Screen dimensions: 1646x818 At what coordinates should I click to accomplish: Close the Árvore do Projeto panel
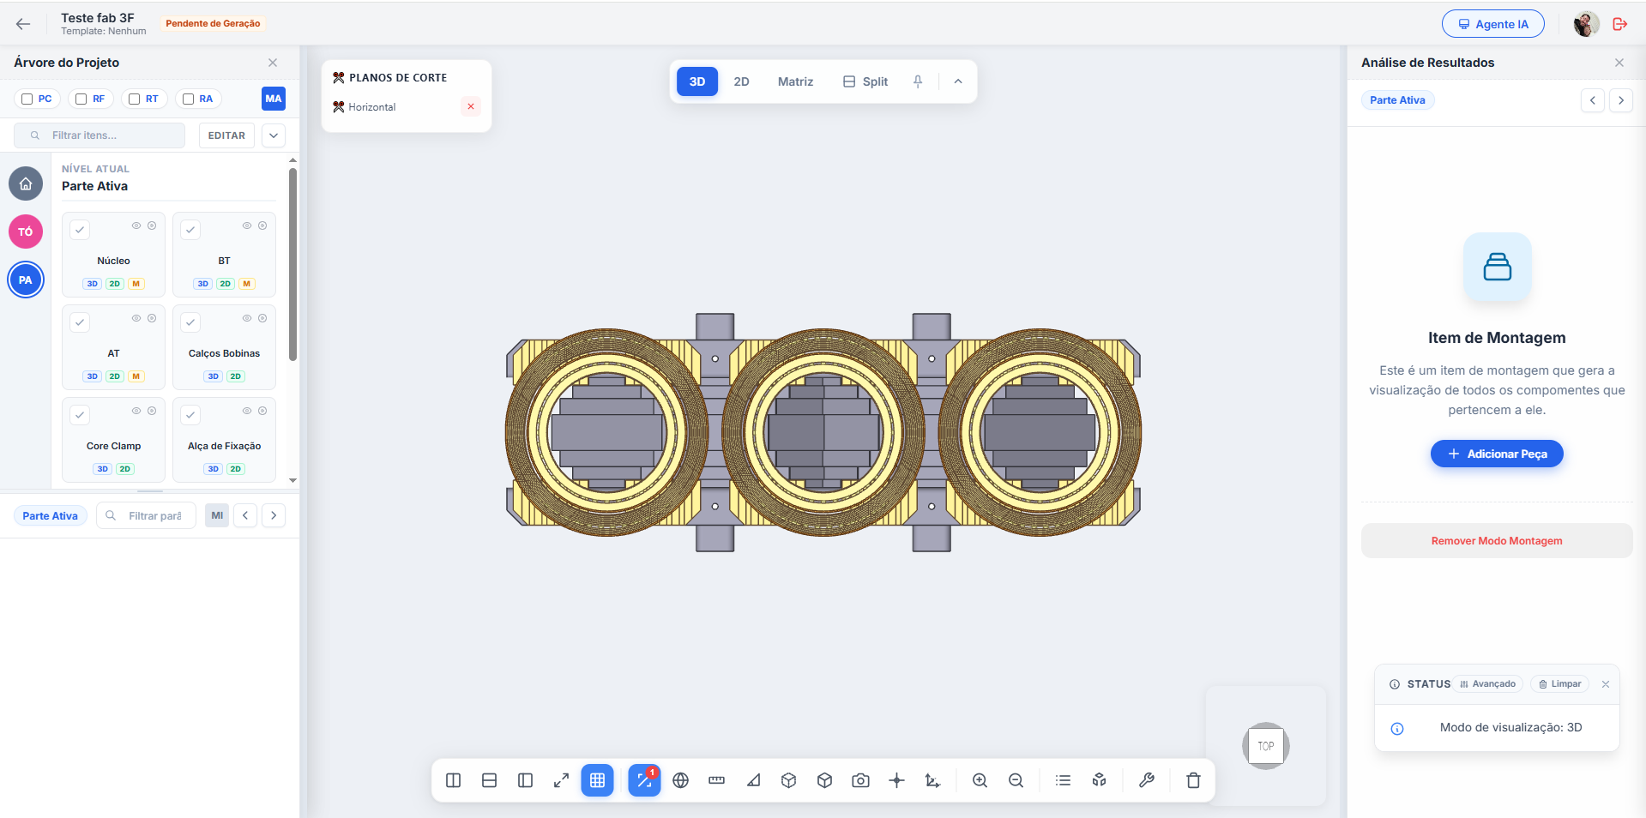(273, 63)
